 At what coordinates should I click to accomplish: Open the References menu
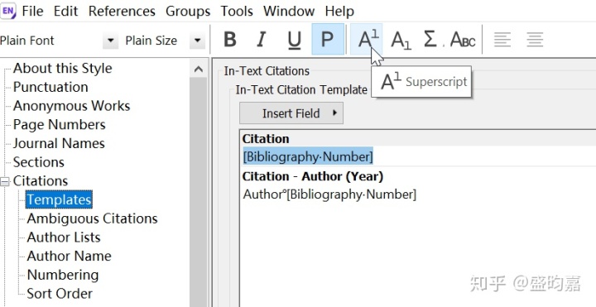[x=122, y=11]
